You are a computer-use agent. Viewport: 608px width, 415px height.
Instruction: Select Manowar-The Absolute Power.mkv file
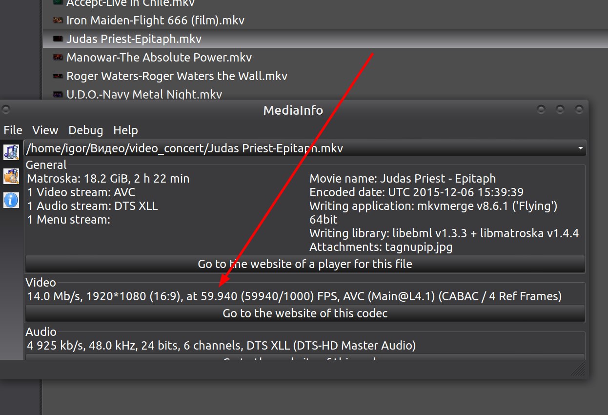pos(159,57)
